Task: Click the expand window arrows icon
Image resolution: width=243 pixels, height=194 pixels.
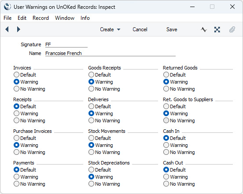Action: [x=217, y=29]
